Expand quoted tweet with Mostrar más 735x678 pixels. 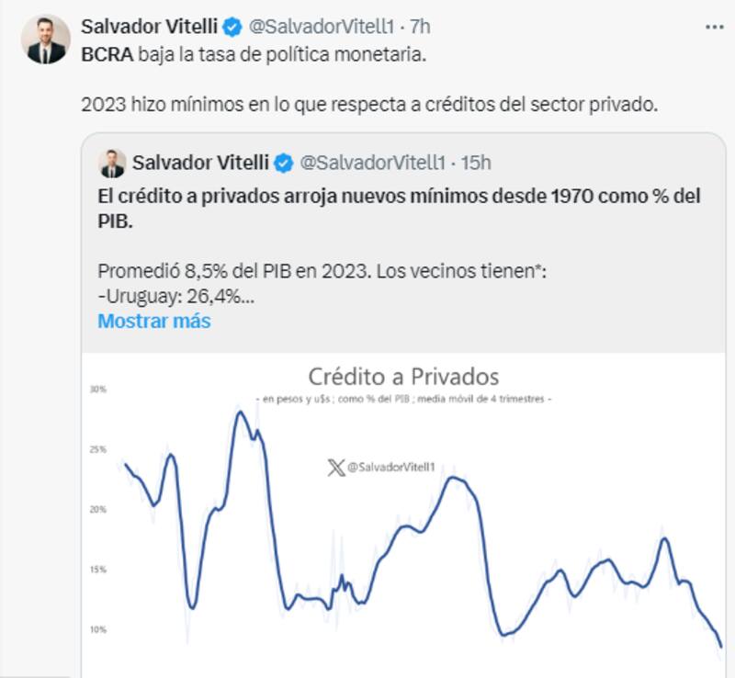point(153,321)
